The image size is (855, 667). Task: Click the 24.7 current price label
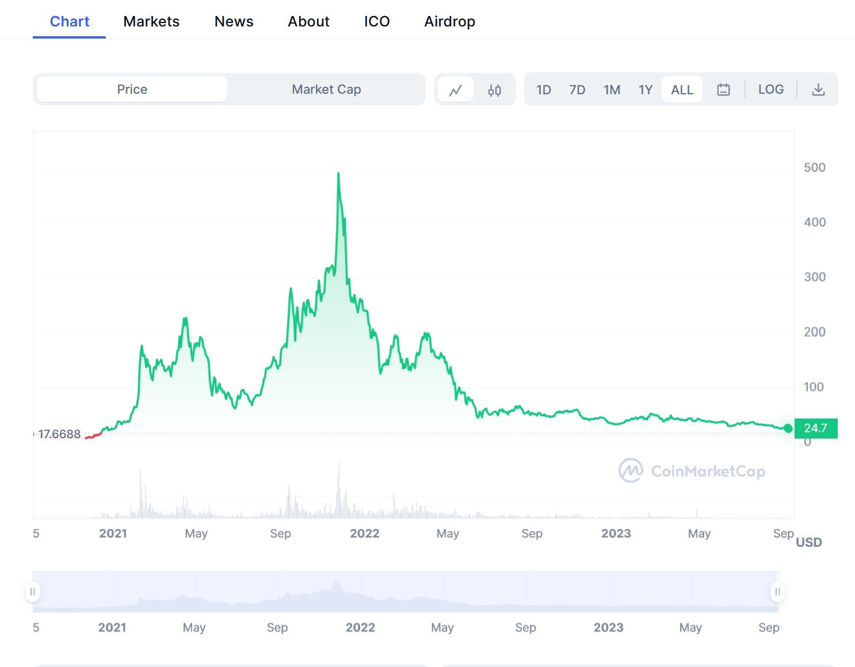pyautogui.click(x=815, y=428)
